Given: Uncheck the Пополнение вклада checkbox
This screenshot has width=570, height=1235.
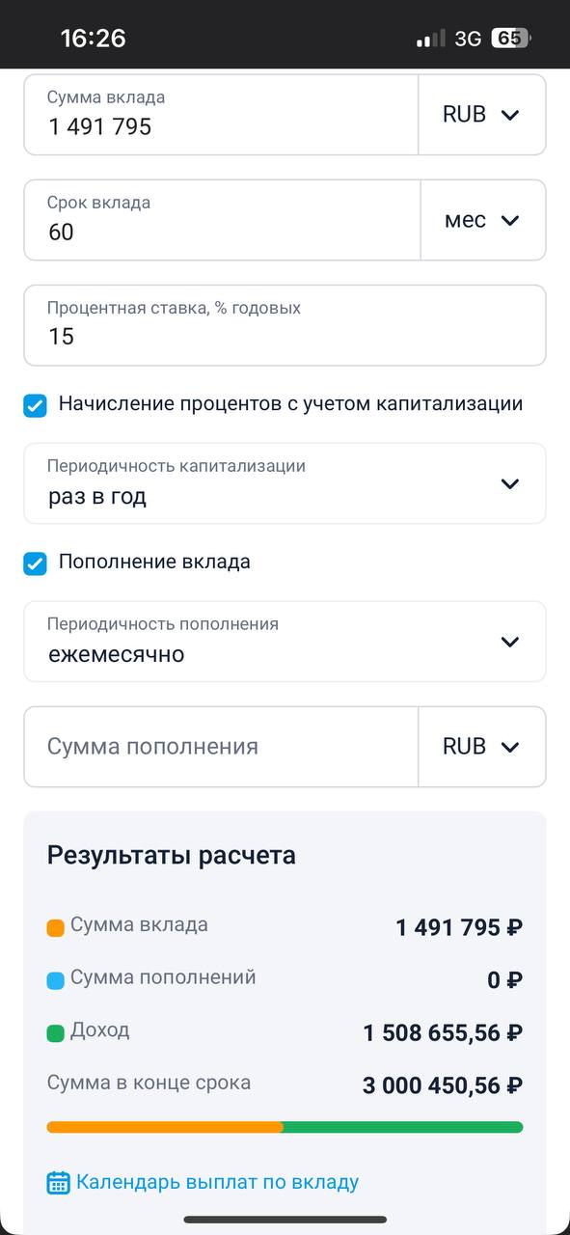Looking at the screenshot, I should click(36, 563).
